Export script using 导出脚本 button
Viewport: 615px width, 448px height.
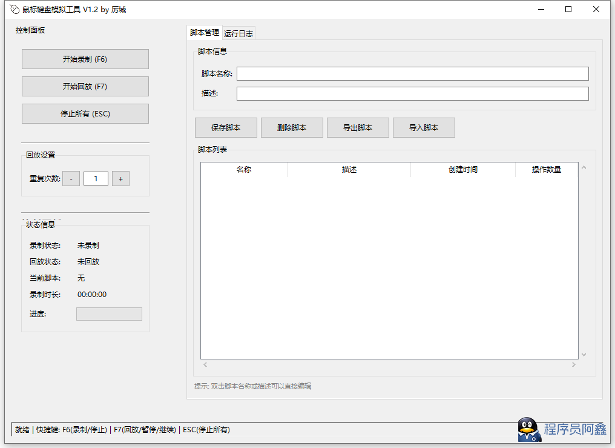tap(358, 128)
